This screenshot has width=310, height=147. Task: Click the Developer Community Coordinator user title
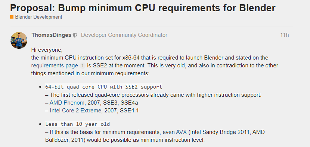124,35
